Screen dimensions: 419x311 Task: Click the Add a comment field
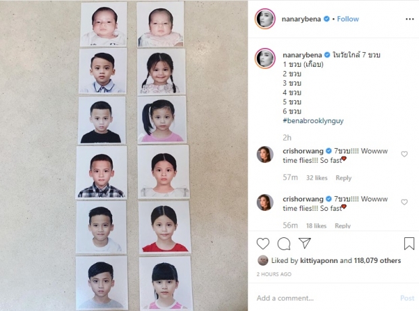click(326, 298)
